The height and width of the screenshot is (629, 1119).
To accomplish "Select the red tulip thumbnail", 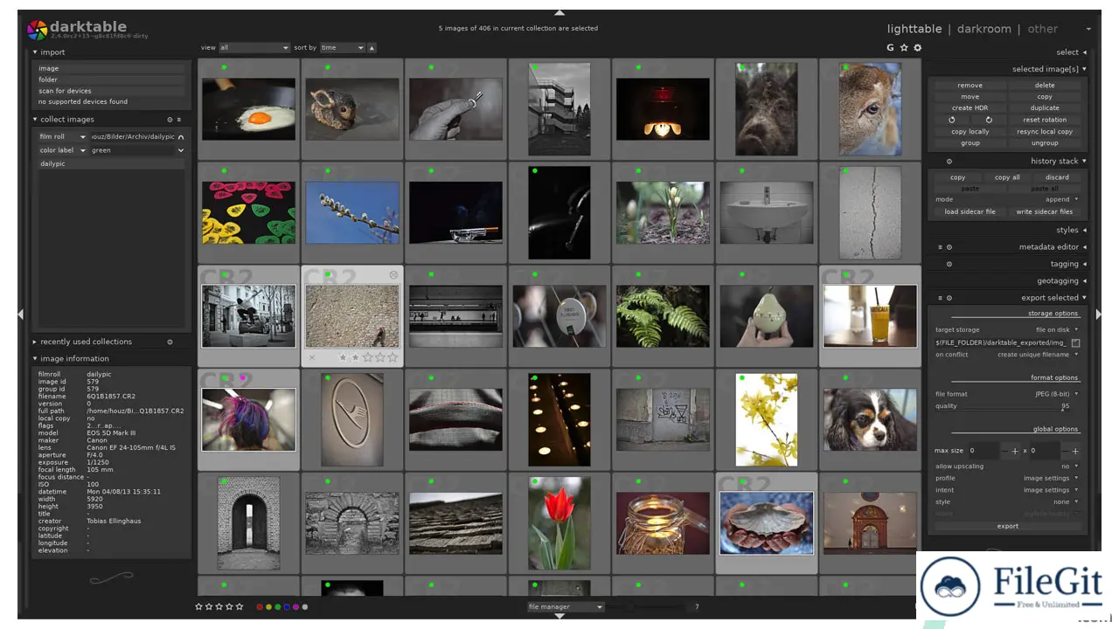I will (x=559, y=522).
